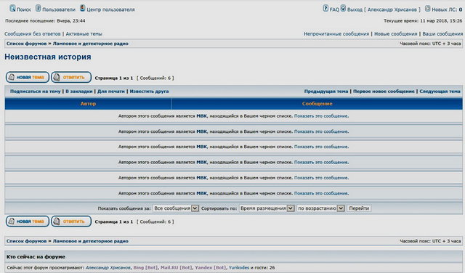Click the Перейти go button
465x273 pixels.
(359, 208)
